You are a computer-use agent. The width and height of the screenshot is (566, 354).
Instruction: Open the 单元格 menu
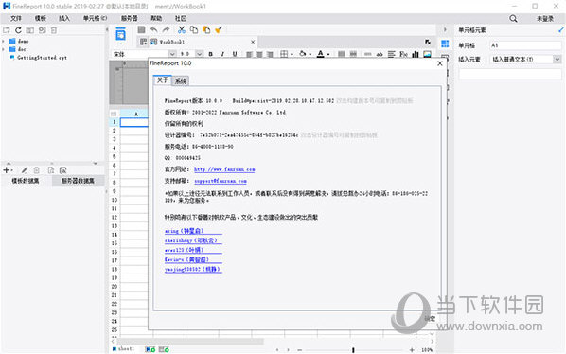[x=96, y=18]
